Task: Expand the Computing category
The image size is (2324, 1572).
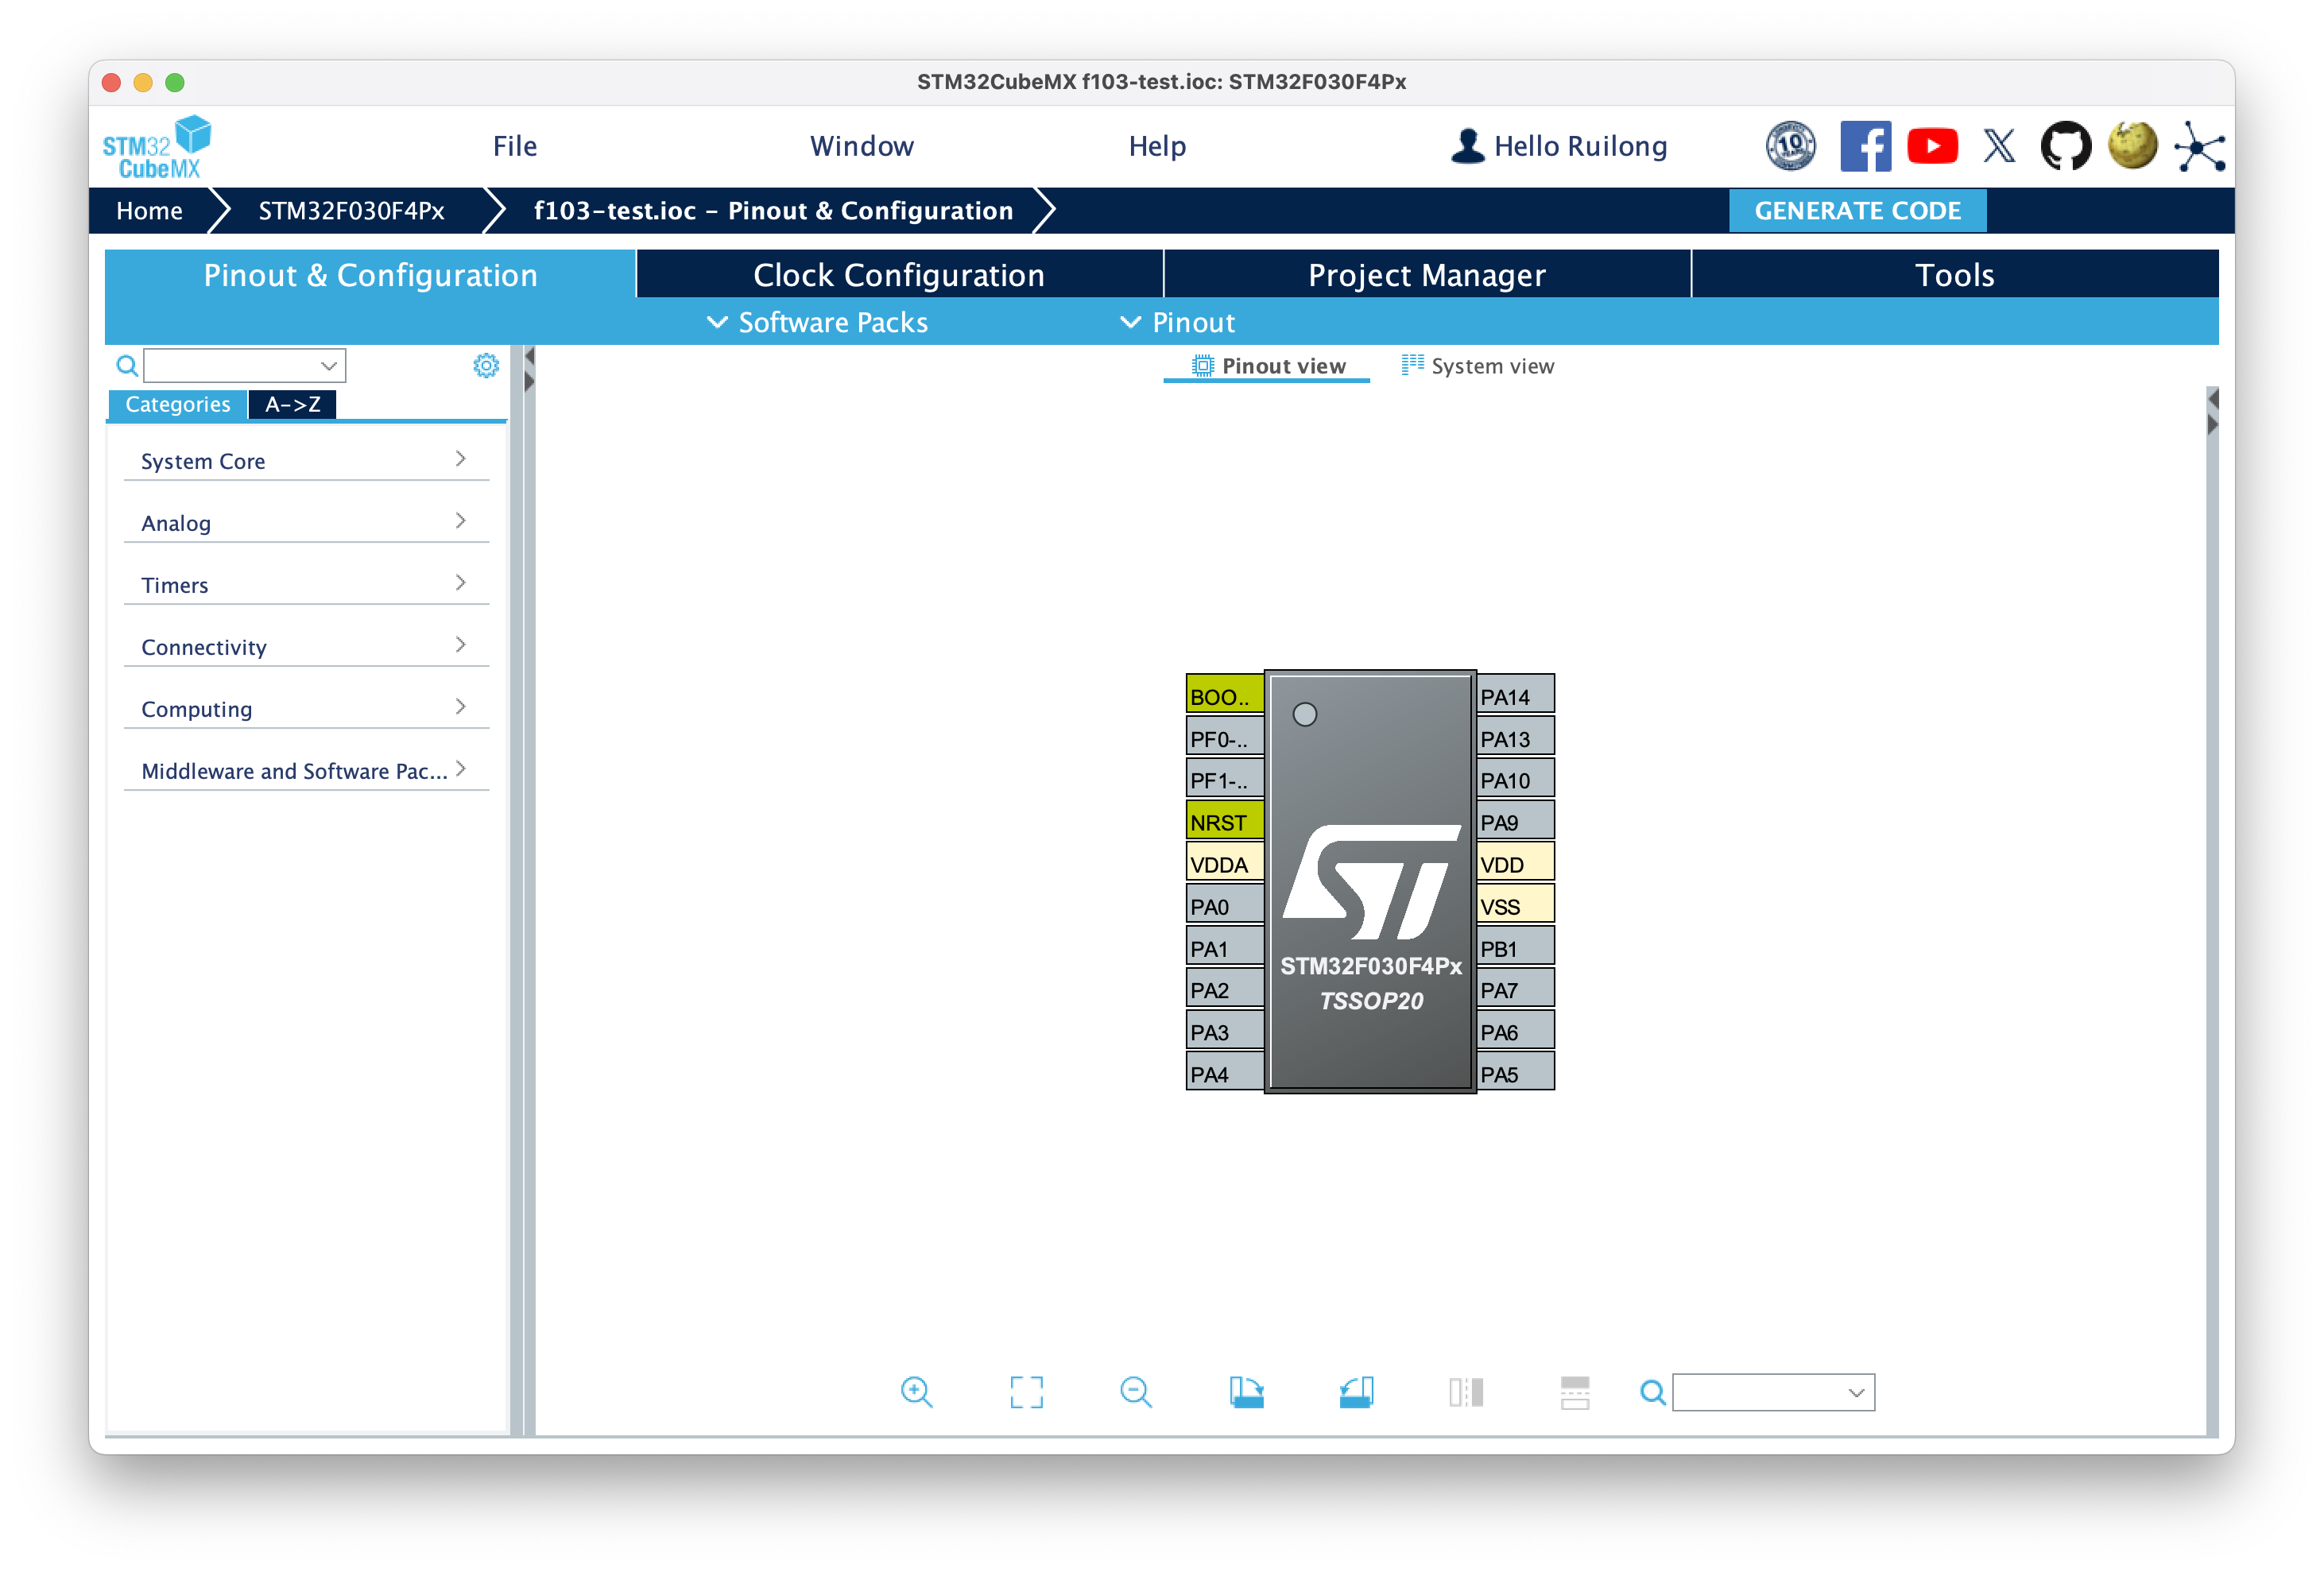Action: tap(306, 709)
